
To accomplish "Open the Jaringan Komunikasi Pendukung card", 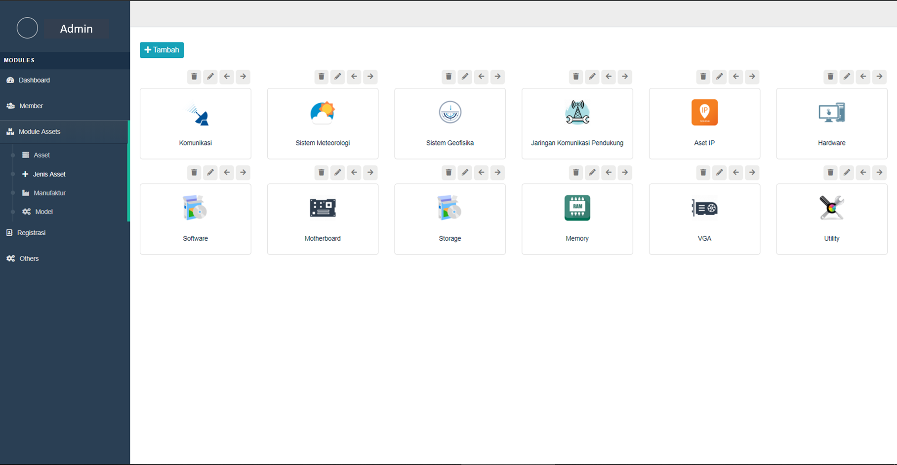I will pos(577,124).
